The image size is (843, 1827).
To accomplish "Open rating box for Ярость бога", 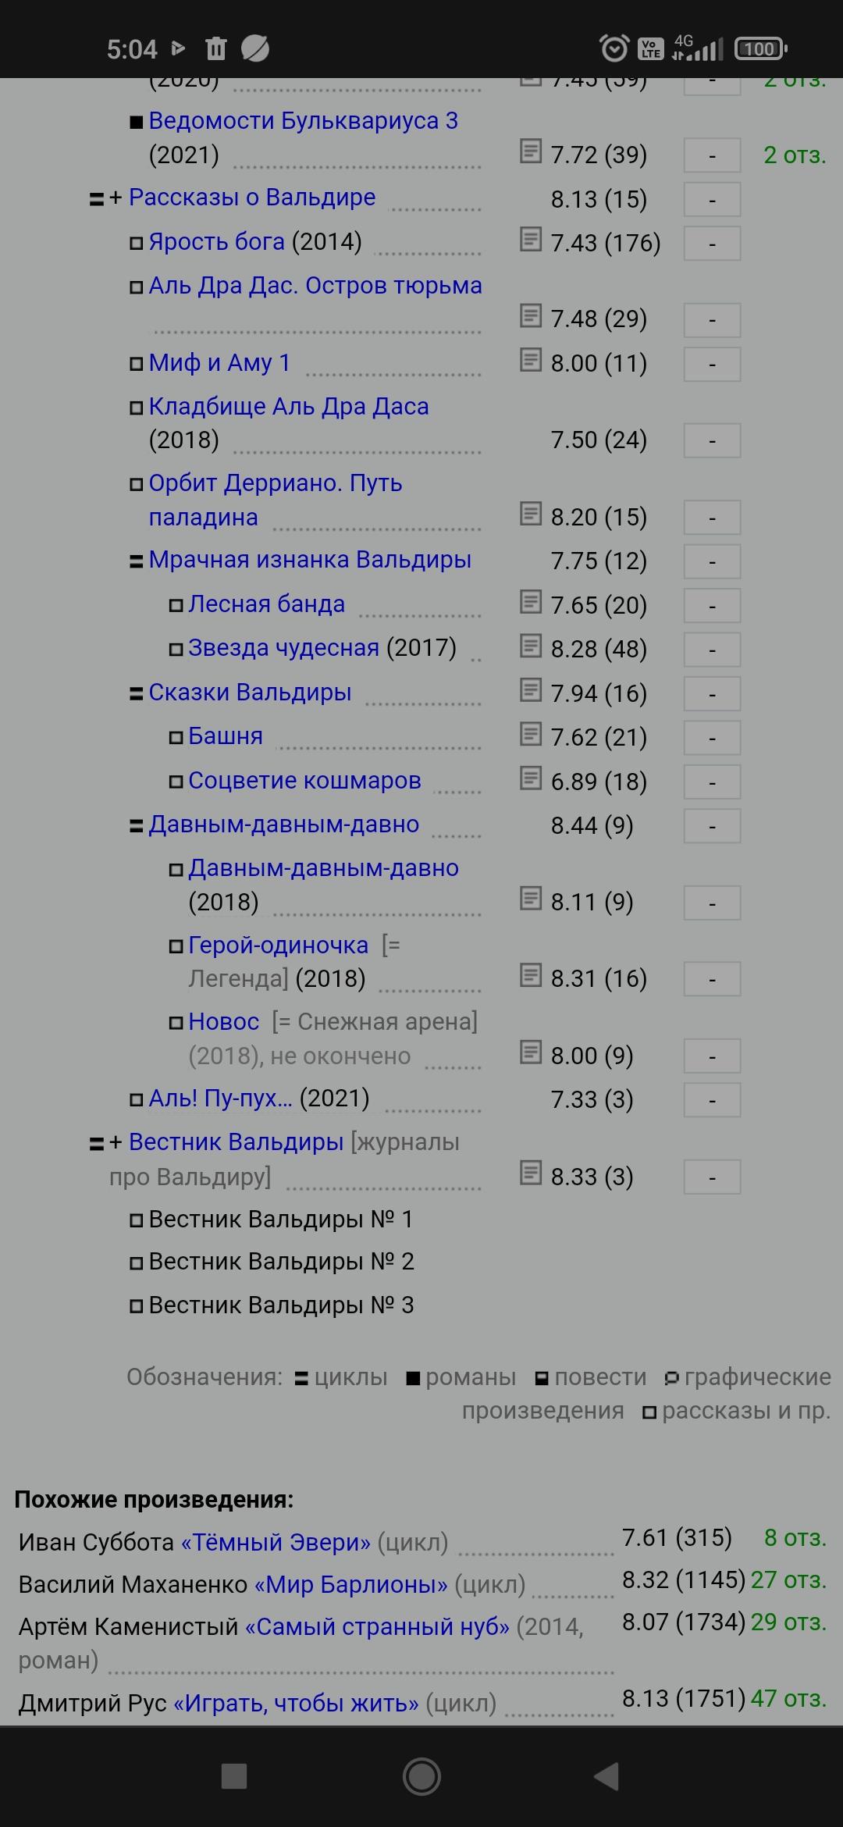I will pos(712,244).
